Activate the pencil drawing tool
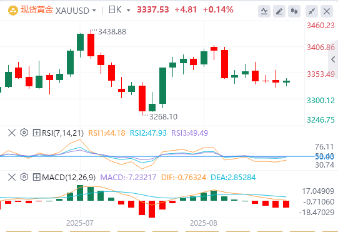This screenshot has height=232, width=338. [x=279, y=11]
